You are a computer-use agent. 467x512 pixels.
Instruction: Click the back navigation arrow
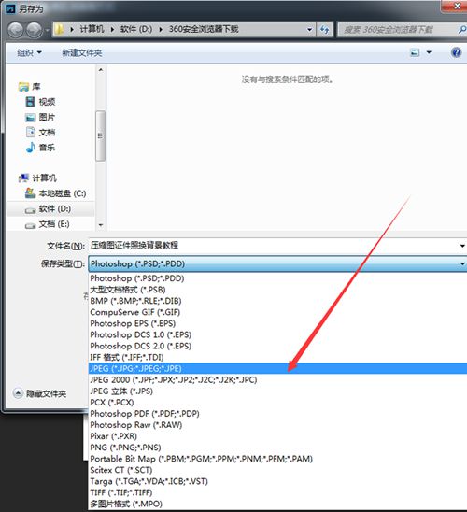point(16,30)
